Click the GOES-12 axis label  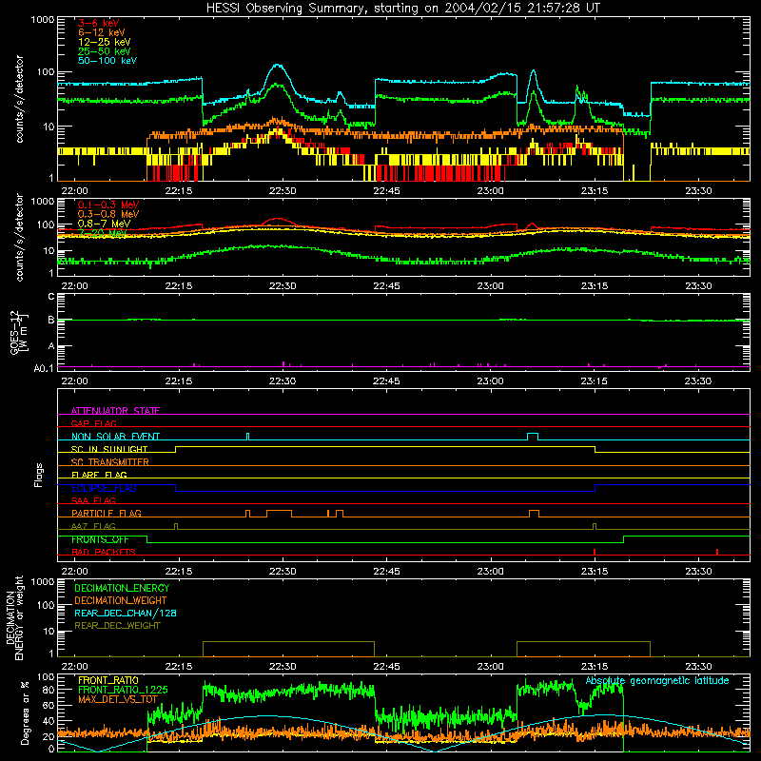[18, 332]
